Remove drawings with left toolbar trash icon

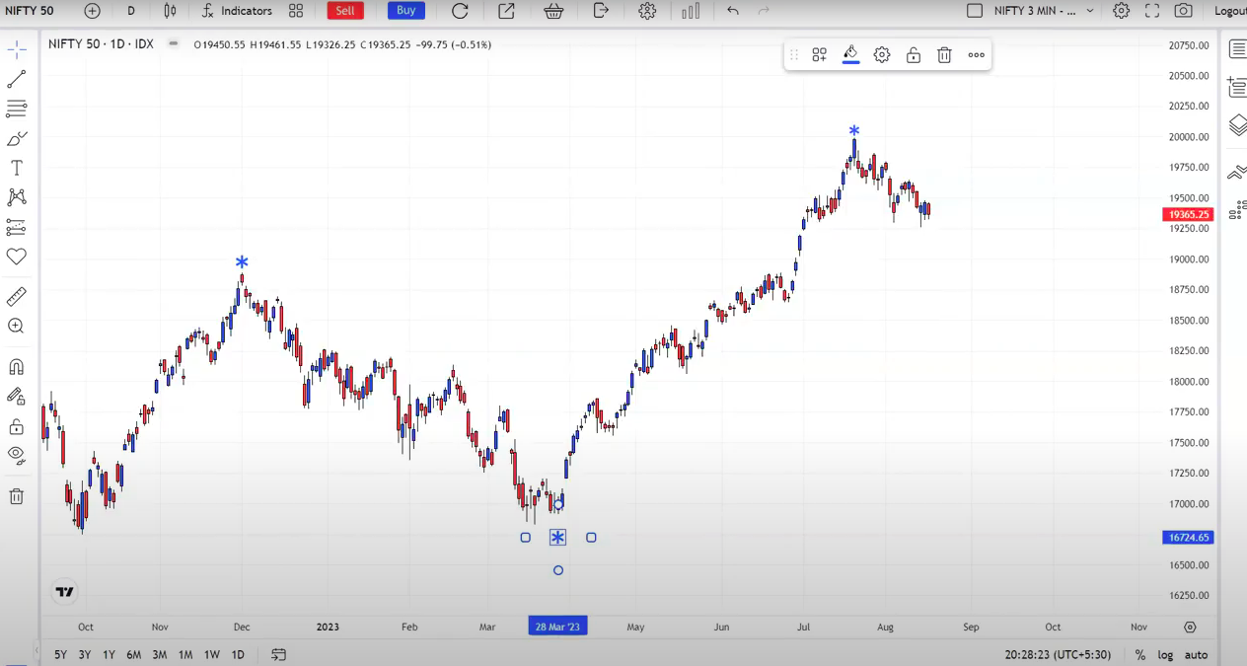[x=17, y=496]
